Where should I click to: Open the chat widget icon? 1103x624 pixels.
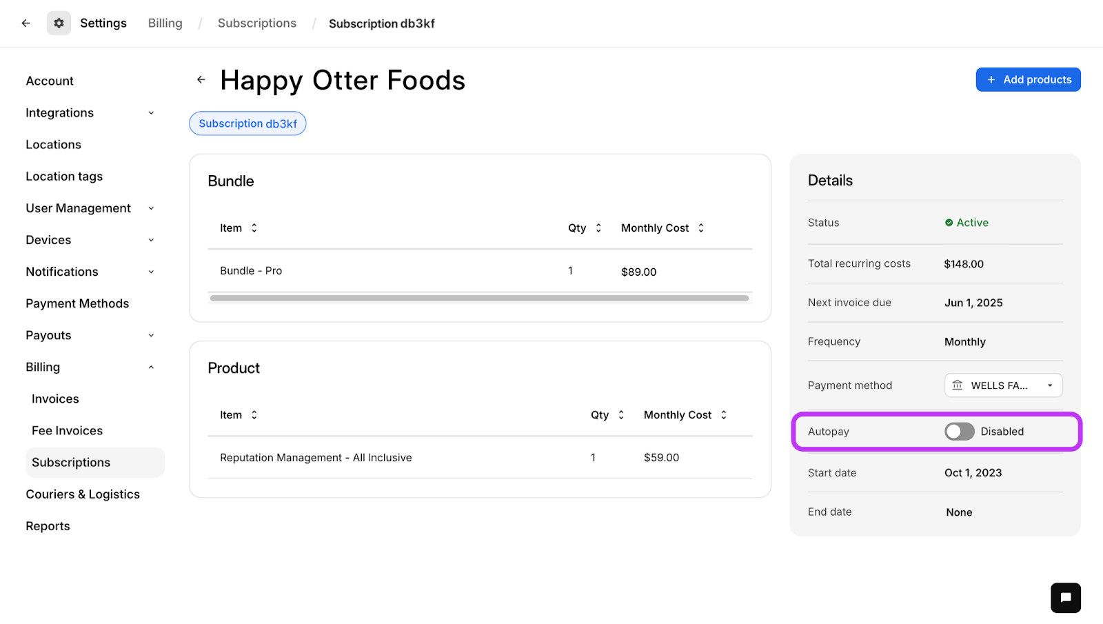click(x=1065, y=598)
